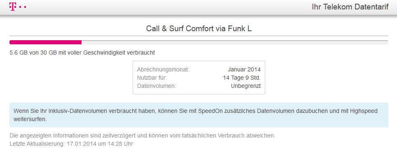The width and height of the screenshot is (397, 149).
Task: Click the grey unused portion of usage bar
Action: [235, 42]
